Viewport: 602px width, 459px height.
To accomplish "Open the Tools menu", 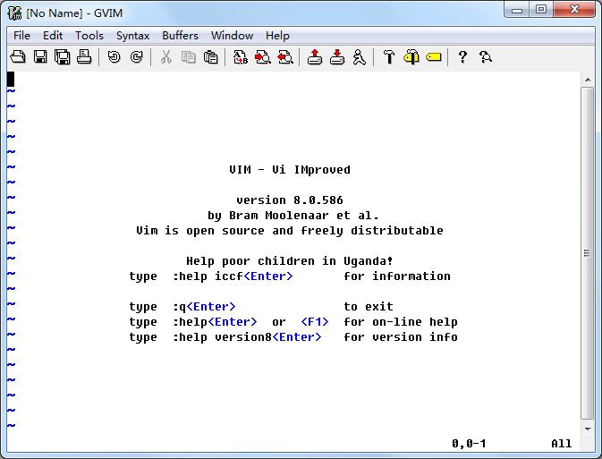I will [x=89, y=36].
